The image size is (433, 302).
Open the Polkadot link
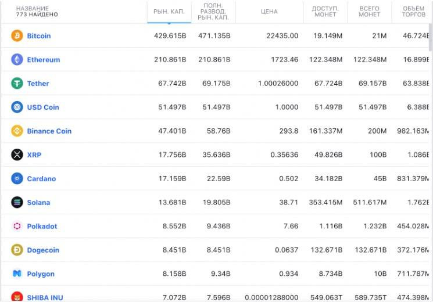point(42,227)
